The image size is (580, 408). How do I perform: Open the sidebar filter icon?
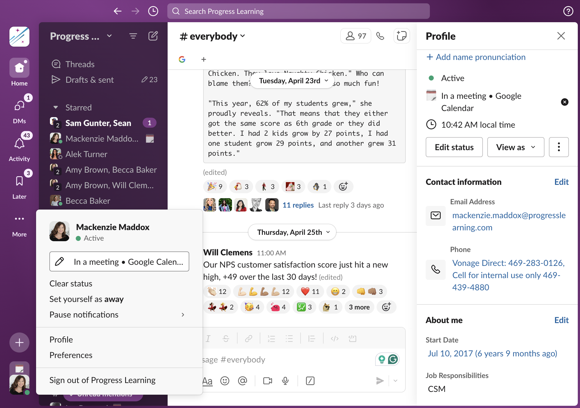click(133, 36)
